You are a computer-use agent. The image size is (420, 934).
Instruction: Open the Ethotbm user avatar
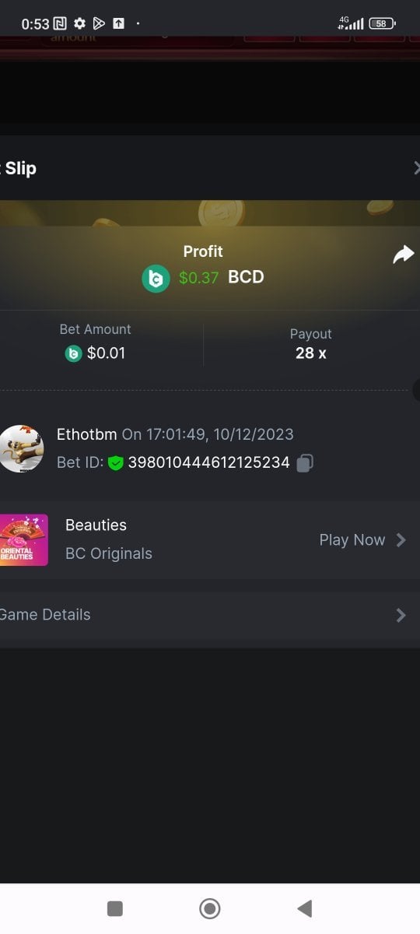point(21,448)
